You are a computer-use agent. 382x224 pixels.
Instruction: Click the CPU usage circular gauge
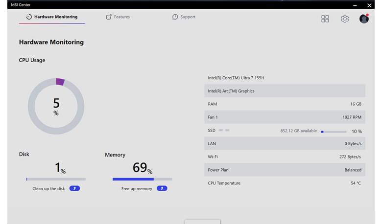(56, 106)
